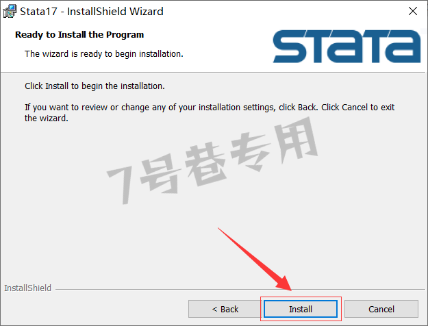Cancel the Stata17 setup wizard
This screenshot has width=428, height=326.
(381, 309)
